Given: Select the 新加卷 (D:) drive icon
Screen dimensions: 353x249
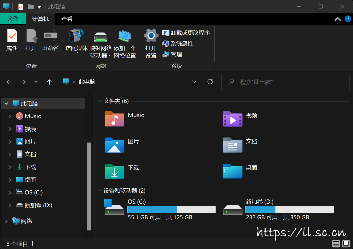Looking at the screenshot, I should click(233, 210).
